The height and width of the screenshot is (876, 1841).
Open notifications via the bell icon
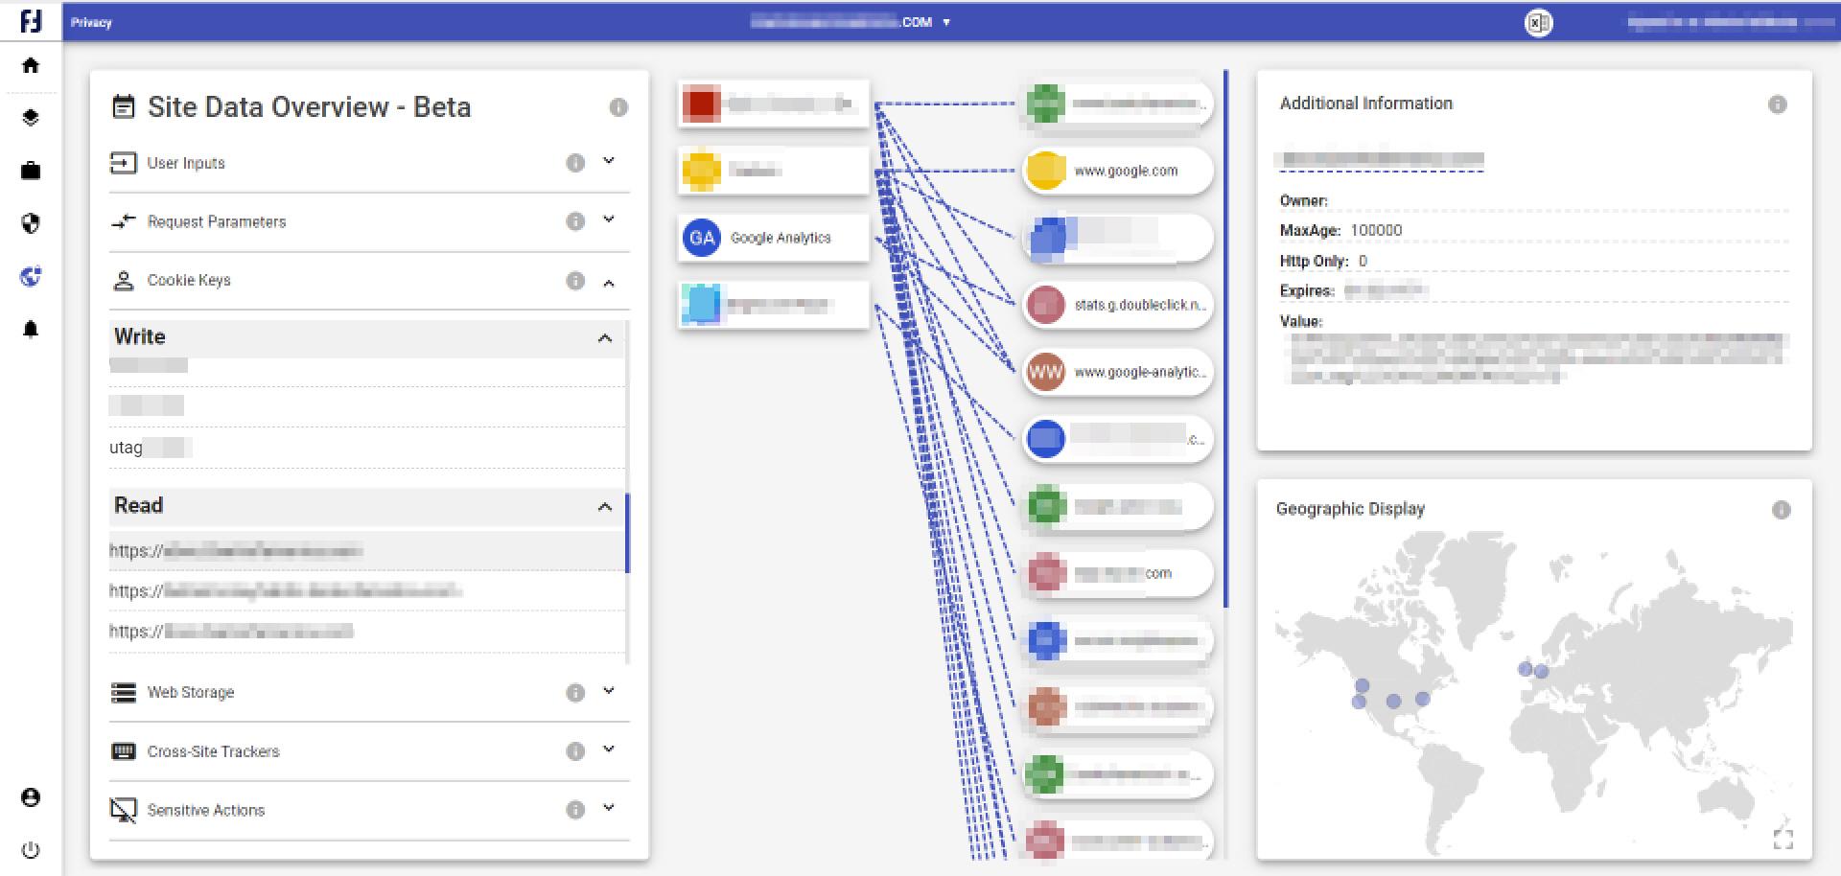pos(30,329)
